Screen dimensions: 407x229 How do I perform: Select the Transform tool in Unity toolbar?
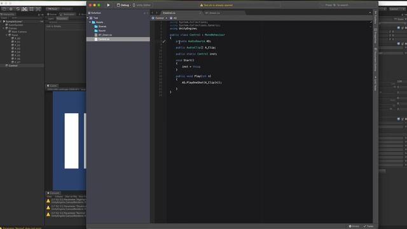coord(38,9)
